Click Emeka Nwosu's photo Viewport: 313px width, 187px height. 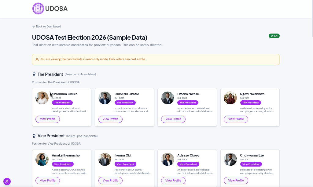click(x=168, y=98)
